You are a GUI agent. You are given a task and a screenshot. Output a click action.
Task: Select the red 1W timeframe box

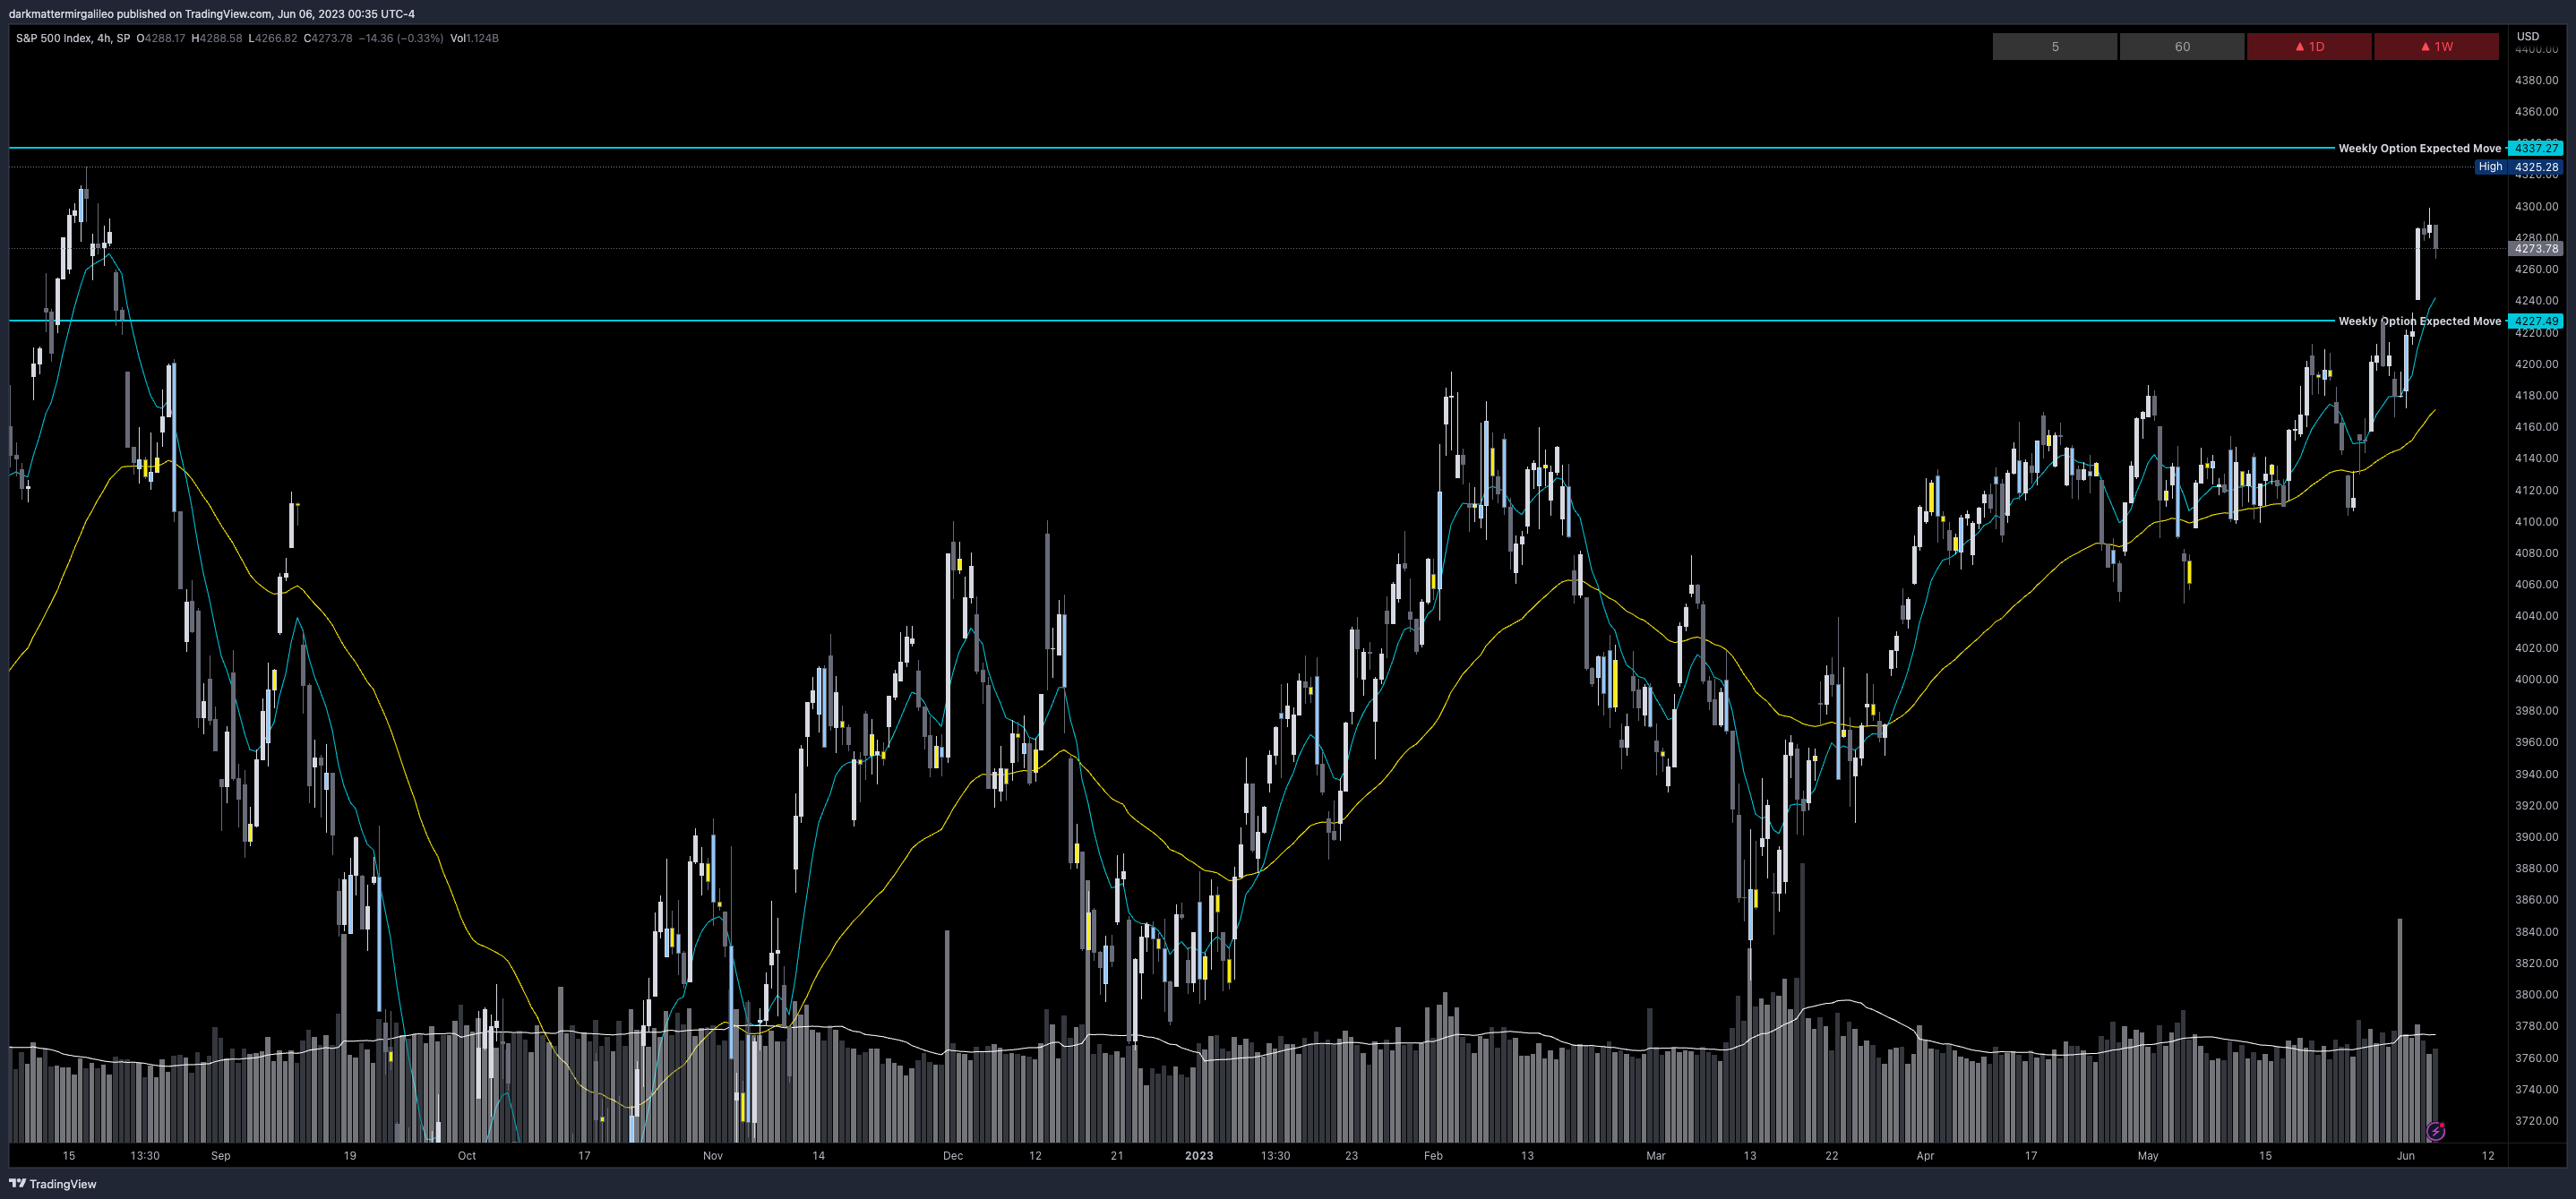pos(2435,46)
